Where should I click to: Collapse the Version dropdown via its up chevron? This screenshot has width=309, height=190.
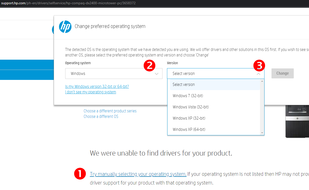coord(258,74)
